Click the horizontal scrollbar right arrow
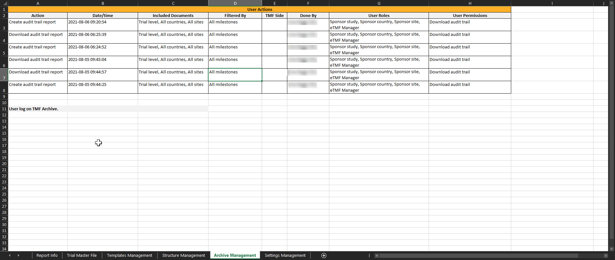 coord(606,256)
